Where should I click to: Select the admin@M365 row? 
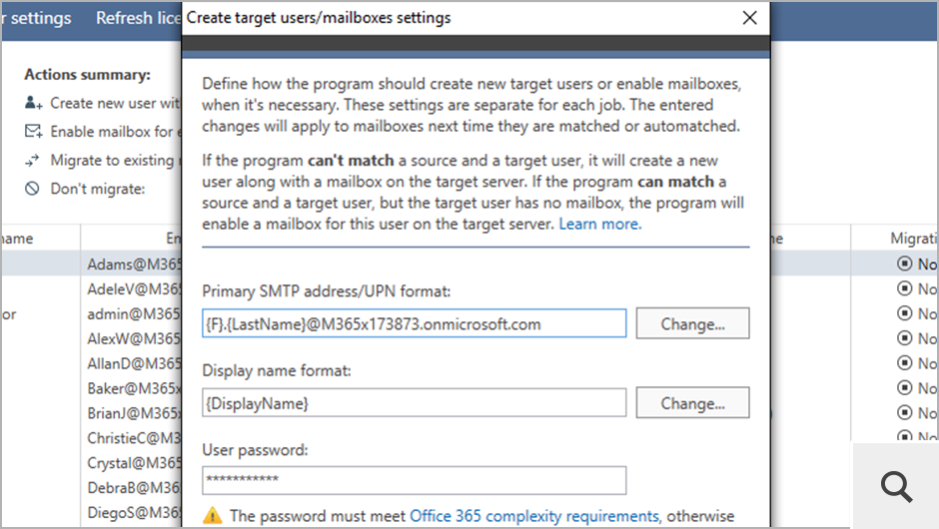click(134, 313)
